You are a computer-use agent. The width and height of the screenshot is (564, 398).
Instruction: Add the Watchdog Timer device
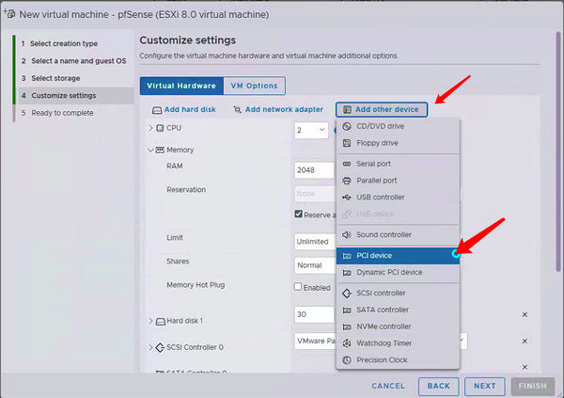click(384, 343)
